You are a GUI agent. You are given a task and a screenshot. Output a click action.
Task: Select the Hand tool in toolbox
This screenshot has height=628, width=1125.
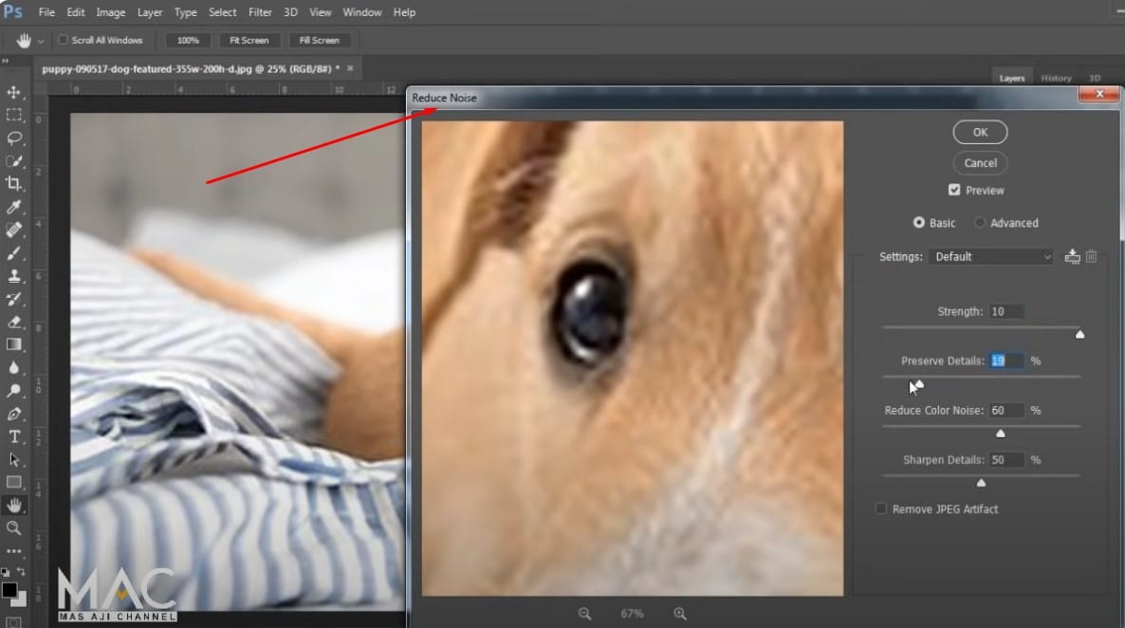click(13, 506)
